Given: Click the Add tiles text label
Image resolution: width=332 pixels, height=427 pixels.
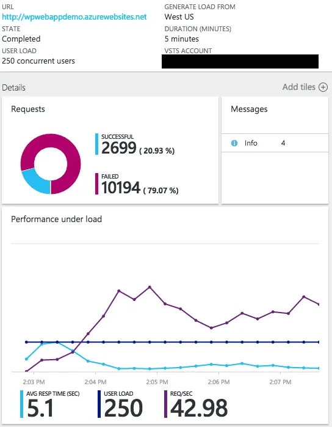Looking at the screenshot, I should coord(299,87).
